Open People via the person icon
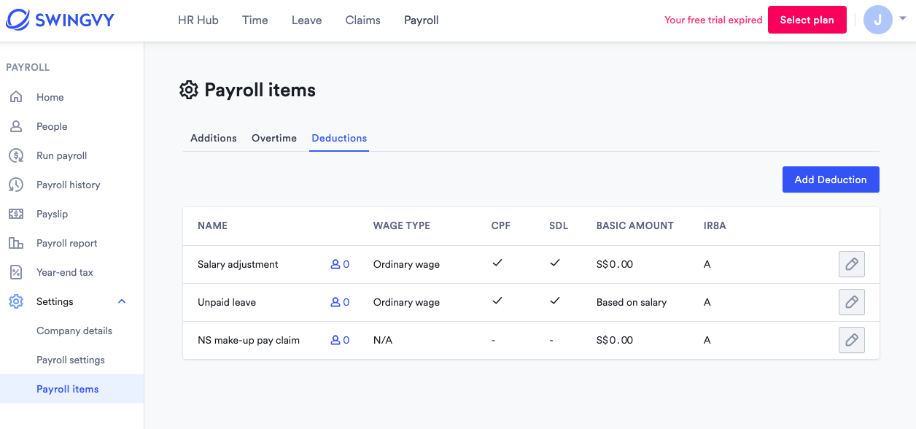The height and width of the screenshot is (429, 916). point(16,126)
